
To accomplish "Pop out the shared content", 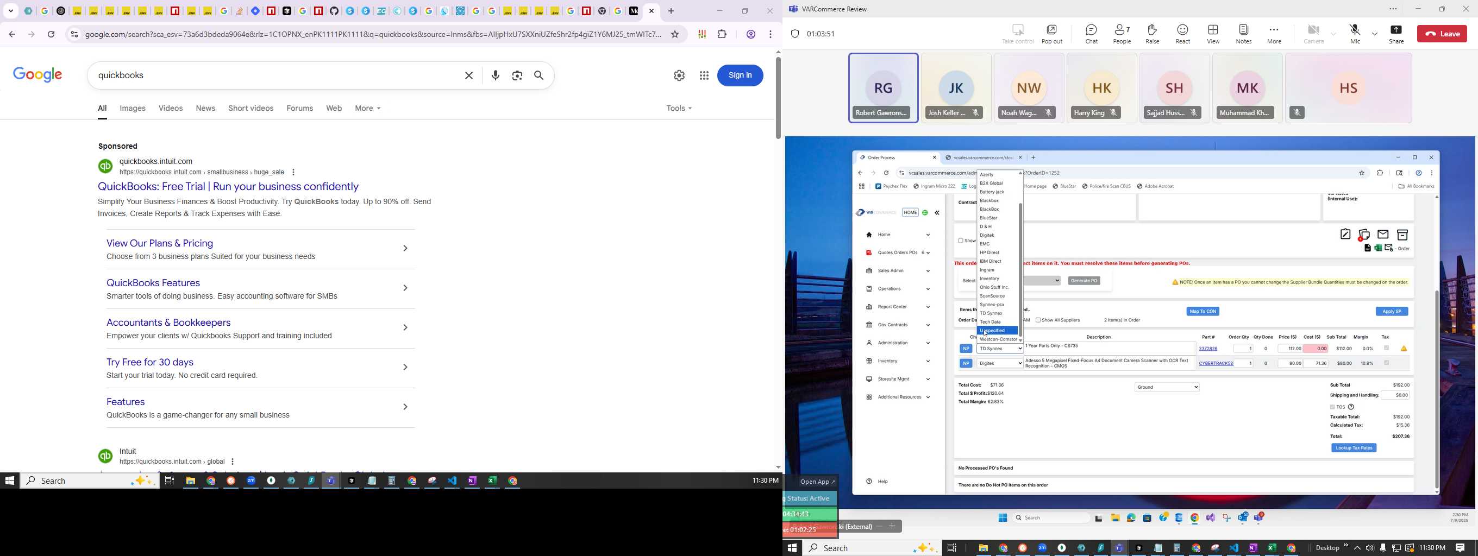I will [1051, 34].
